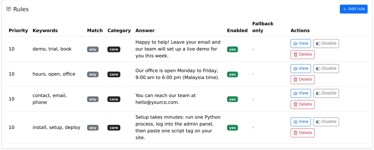Click the "any" badge in install row

pyautogui.click(x=93, y=128)
